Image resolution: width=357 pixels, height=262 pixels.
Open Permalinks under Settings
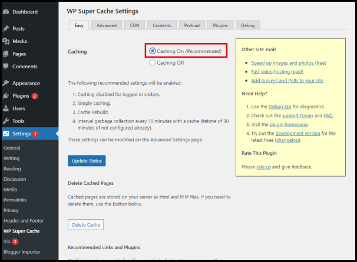15,200
